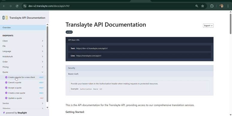Click the Authorization: Bearer 123 example code
This screenshot has height=116, width=232.
coord(91,89)
